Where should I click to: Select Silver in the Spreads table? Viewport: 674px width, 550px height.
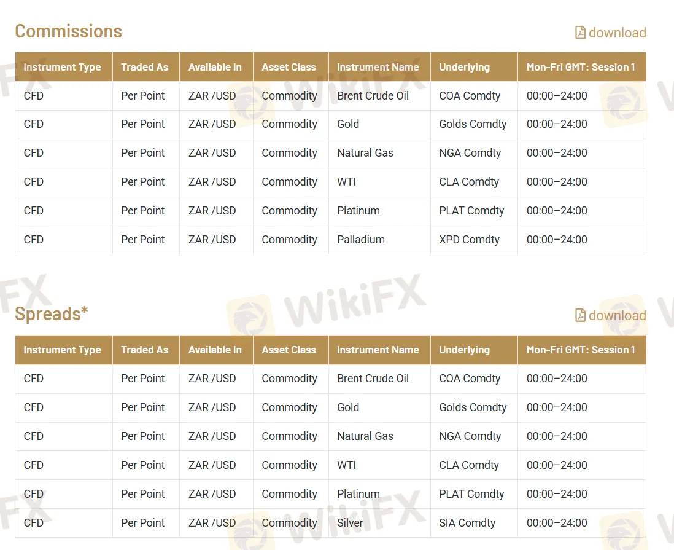pyautogui.click(x=350, y=523)
